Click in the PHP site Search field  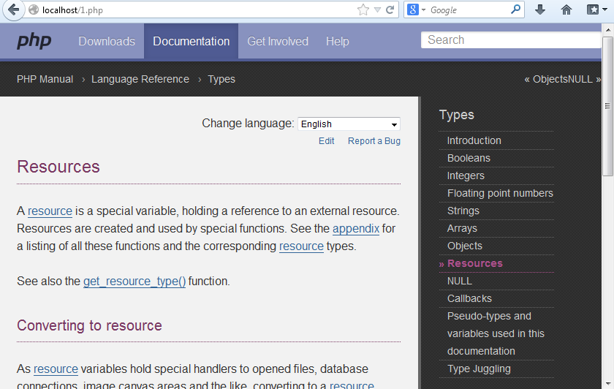(512, 40)
